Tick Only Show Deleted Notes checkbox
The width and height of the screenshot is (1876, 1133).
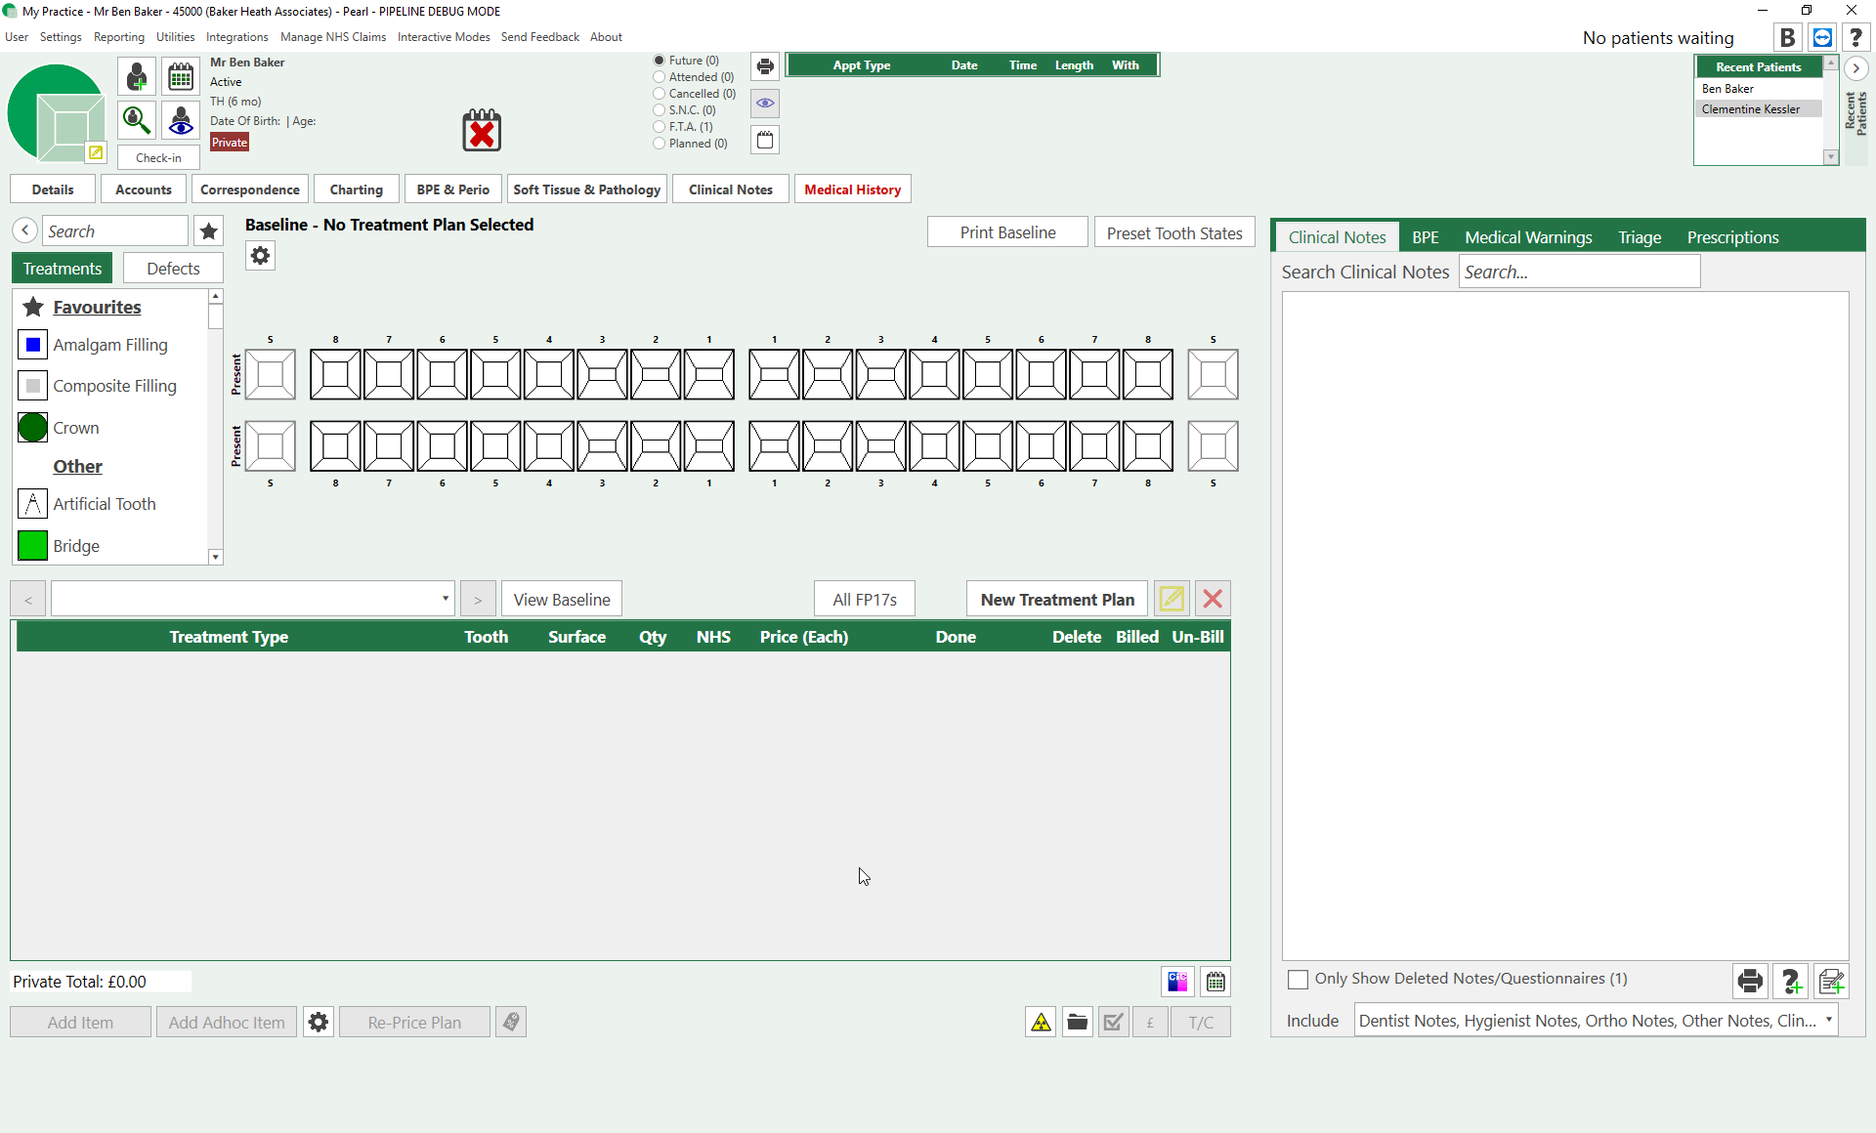point(1298,979)
